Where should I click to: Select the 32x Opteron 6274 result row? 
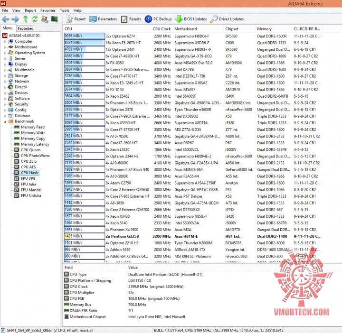pos(192,36)
